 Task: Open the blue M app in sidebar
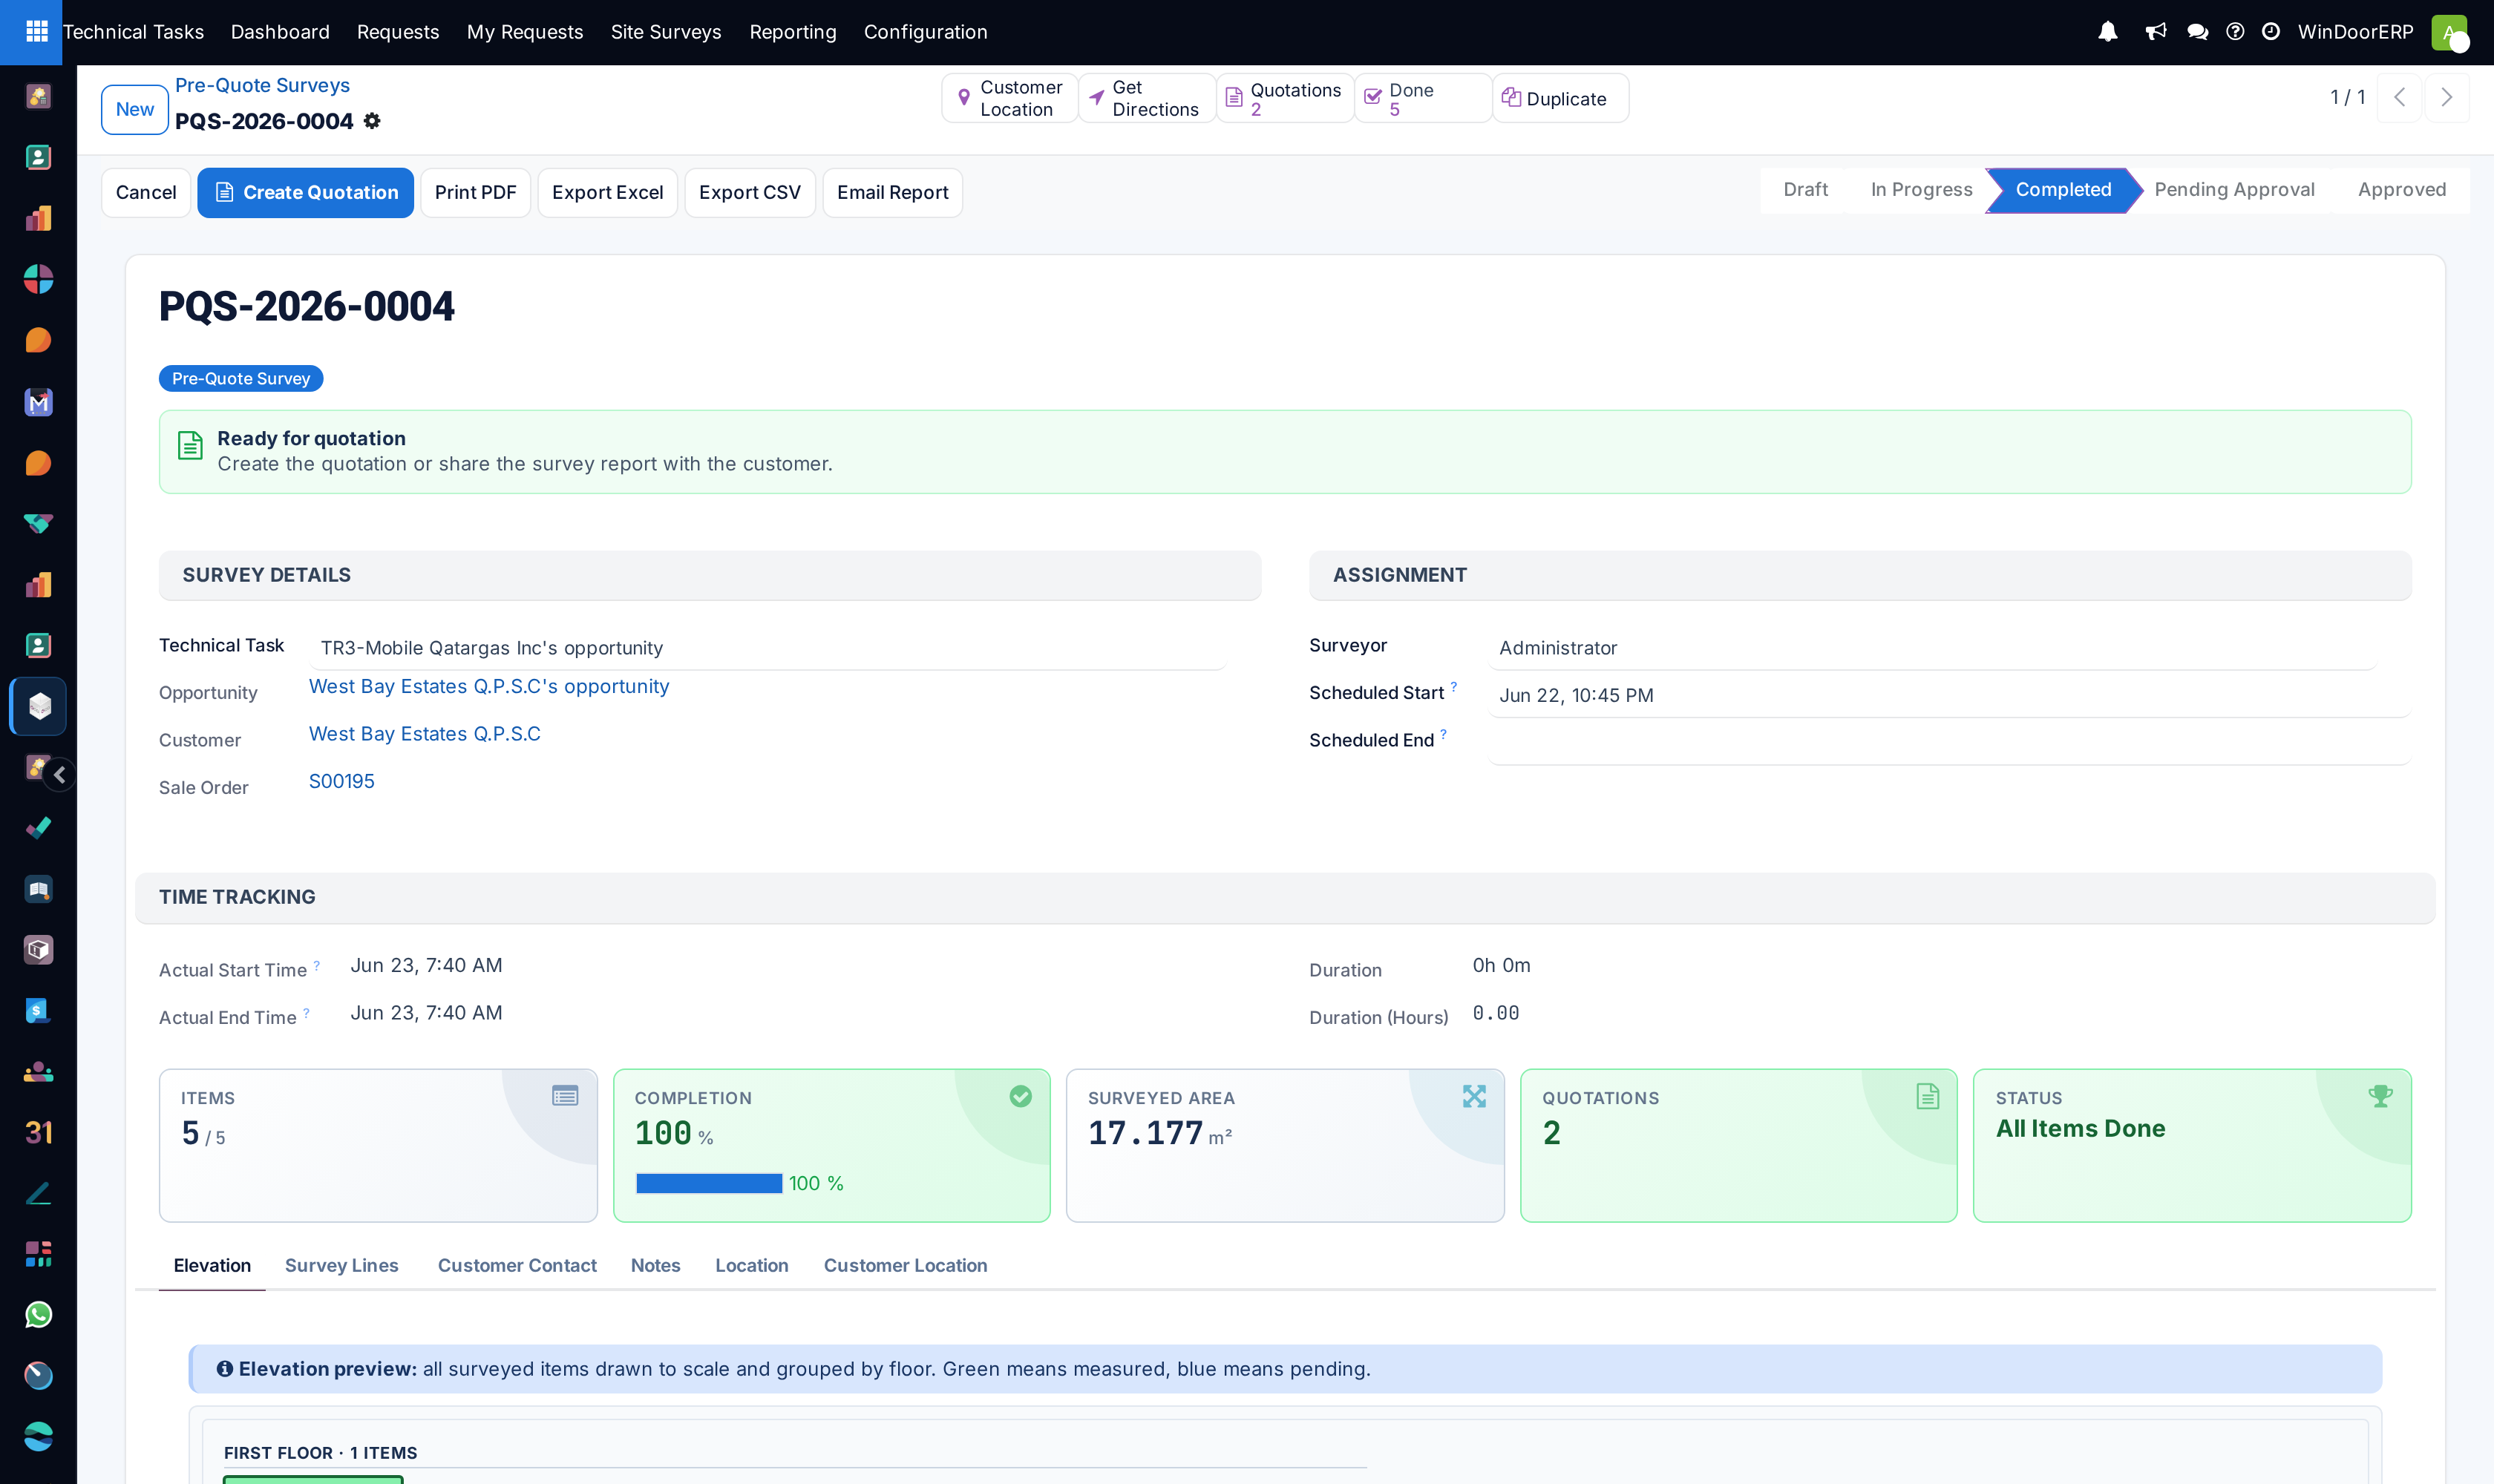(38, 402)
